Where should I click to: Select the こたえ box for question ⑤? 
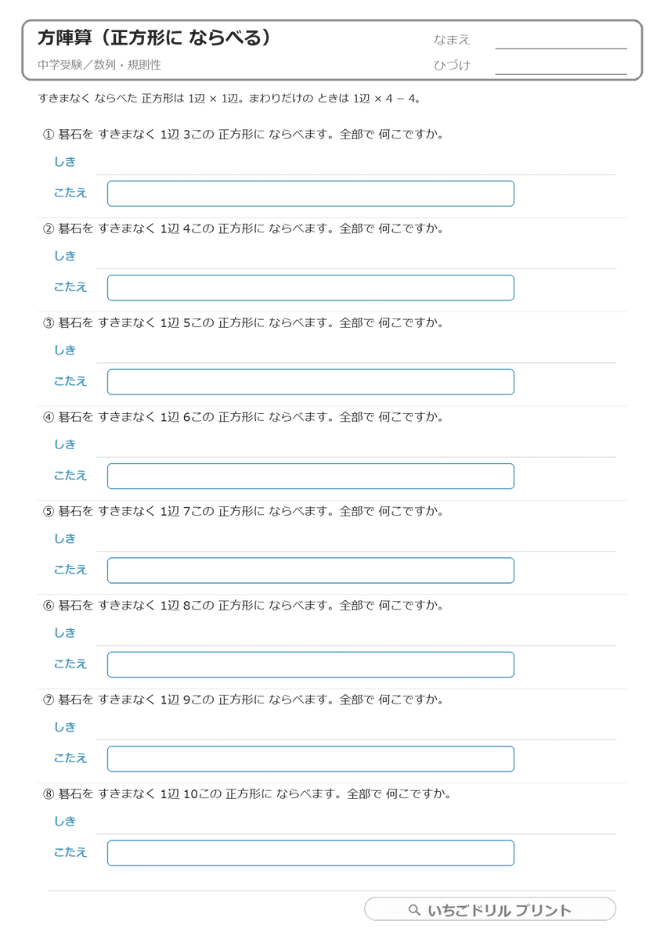[311, 570]
